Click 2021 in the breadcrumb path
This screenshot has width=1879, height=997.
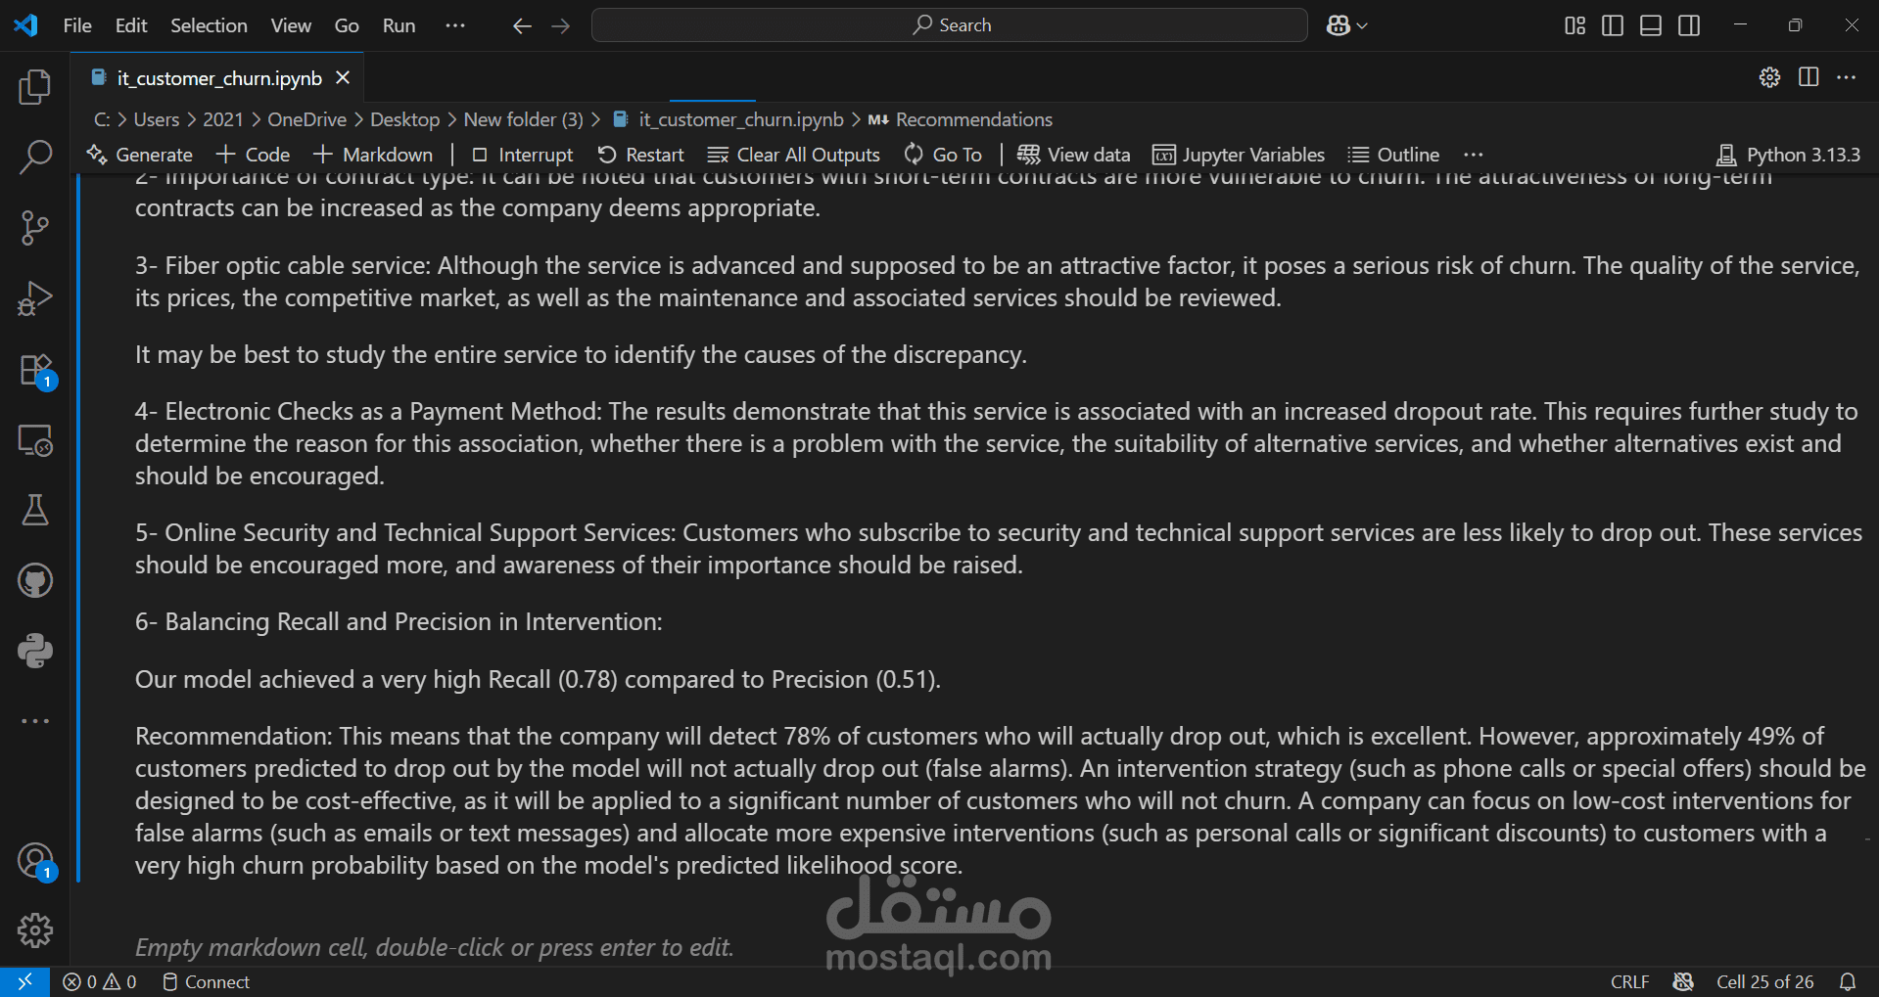click(223, 119)
